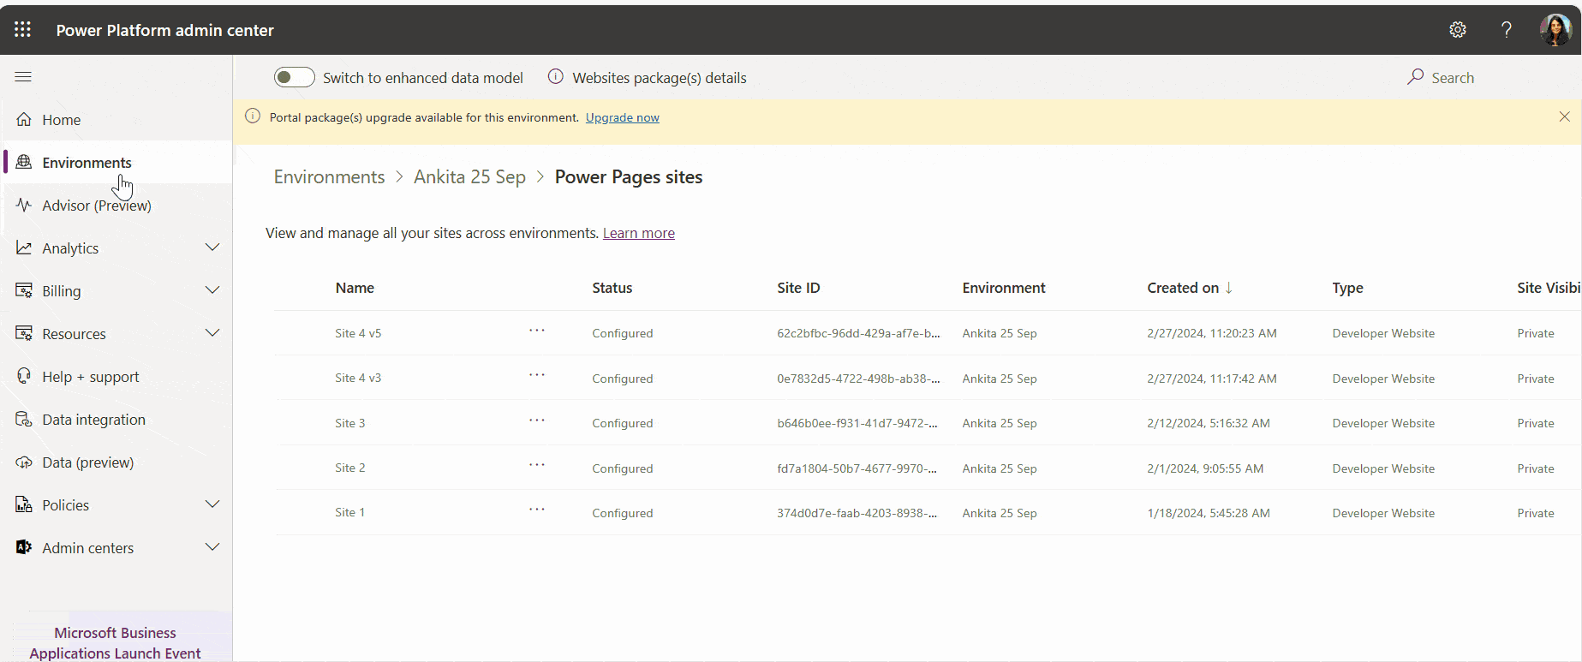This screenshot has width=1582, height=662.
Task: Open more options for Site 4 v3
Action: click(537, 375)
